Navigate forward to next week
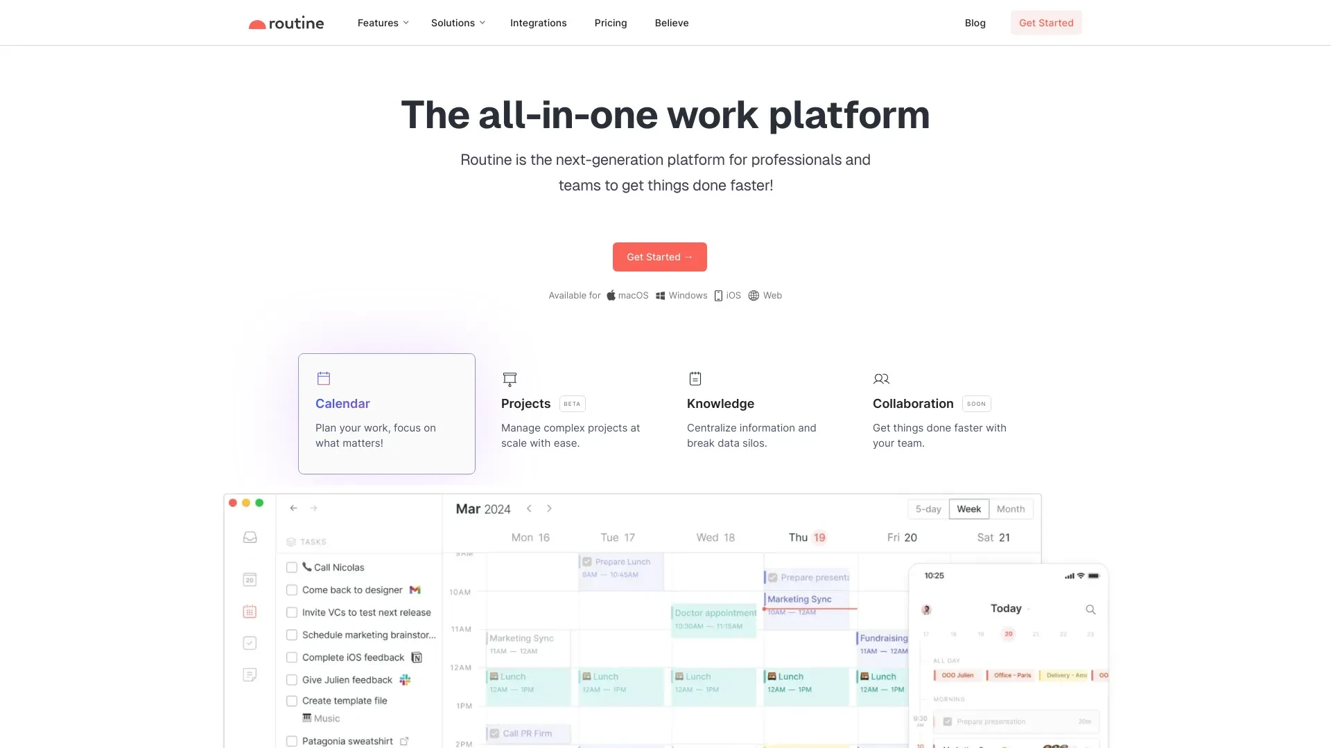The height and width of the screenshot is (748, 1331). [x=548, y=509]
